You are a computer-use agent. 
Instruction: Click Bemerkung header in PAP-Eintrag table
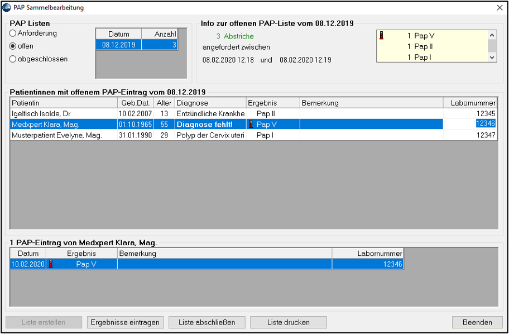click(x=224, y=254)
